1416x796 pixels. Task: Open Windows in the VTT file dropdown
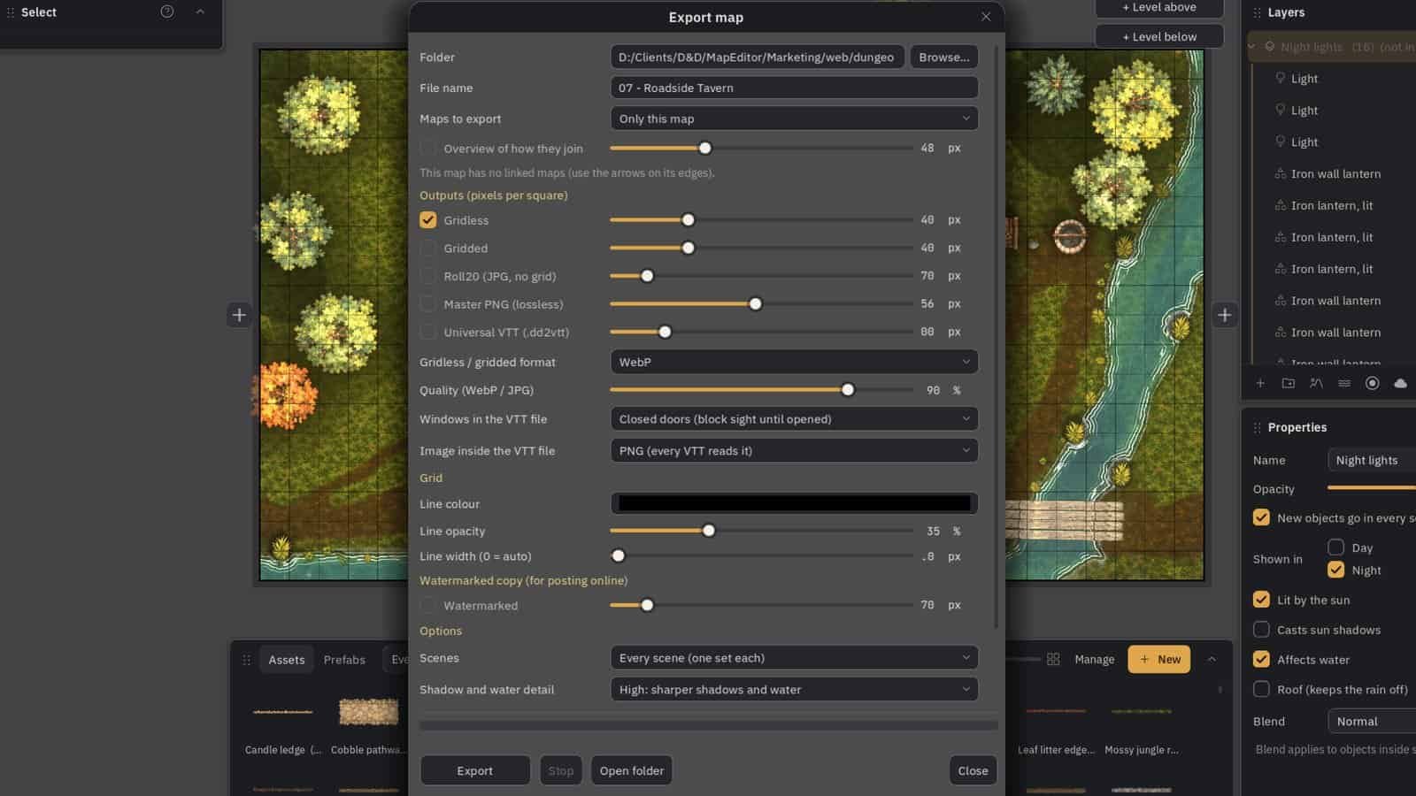pos(794,419)
